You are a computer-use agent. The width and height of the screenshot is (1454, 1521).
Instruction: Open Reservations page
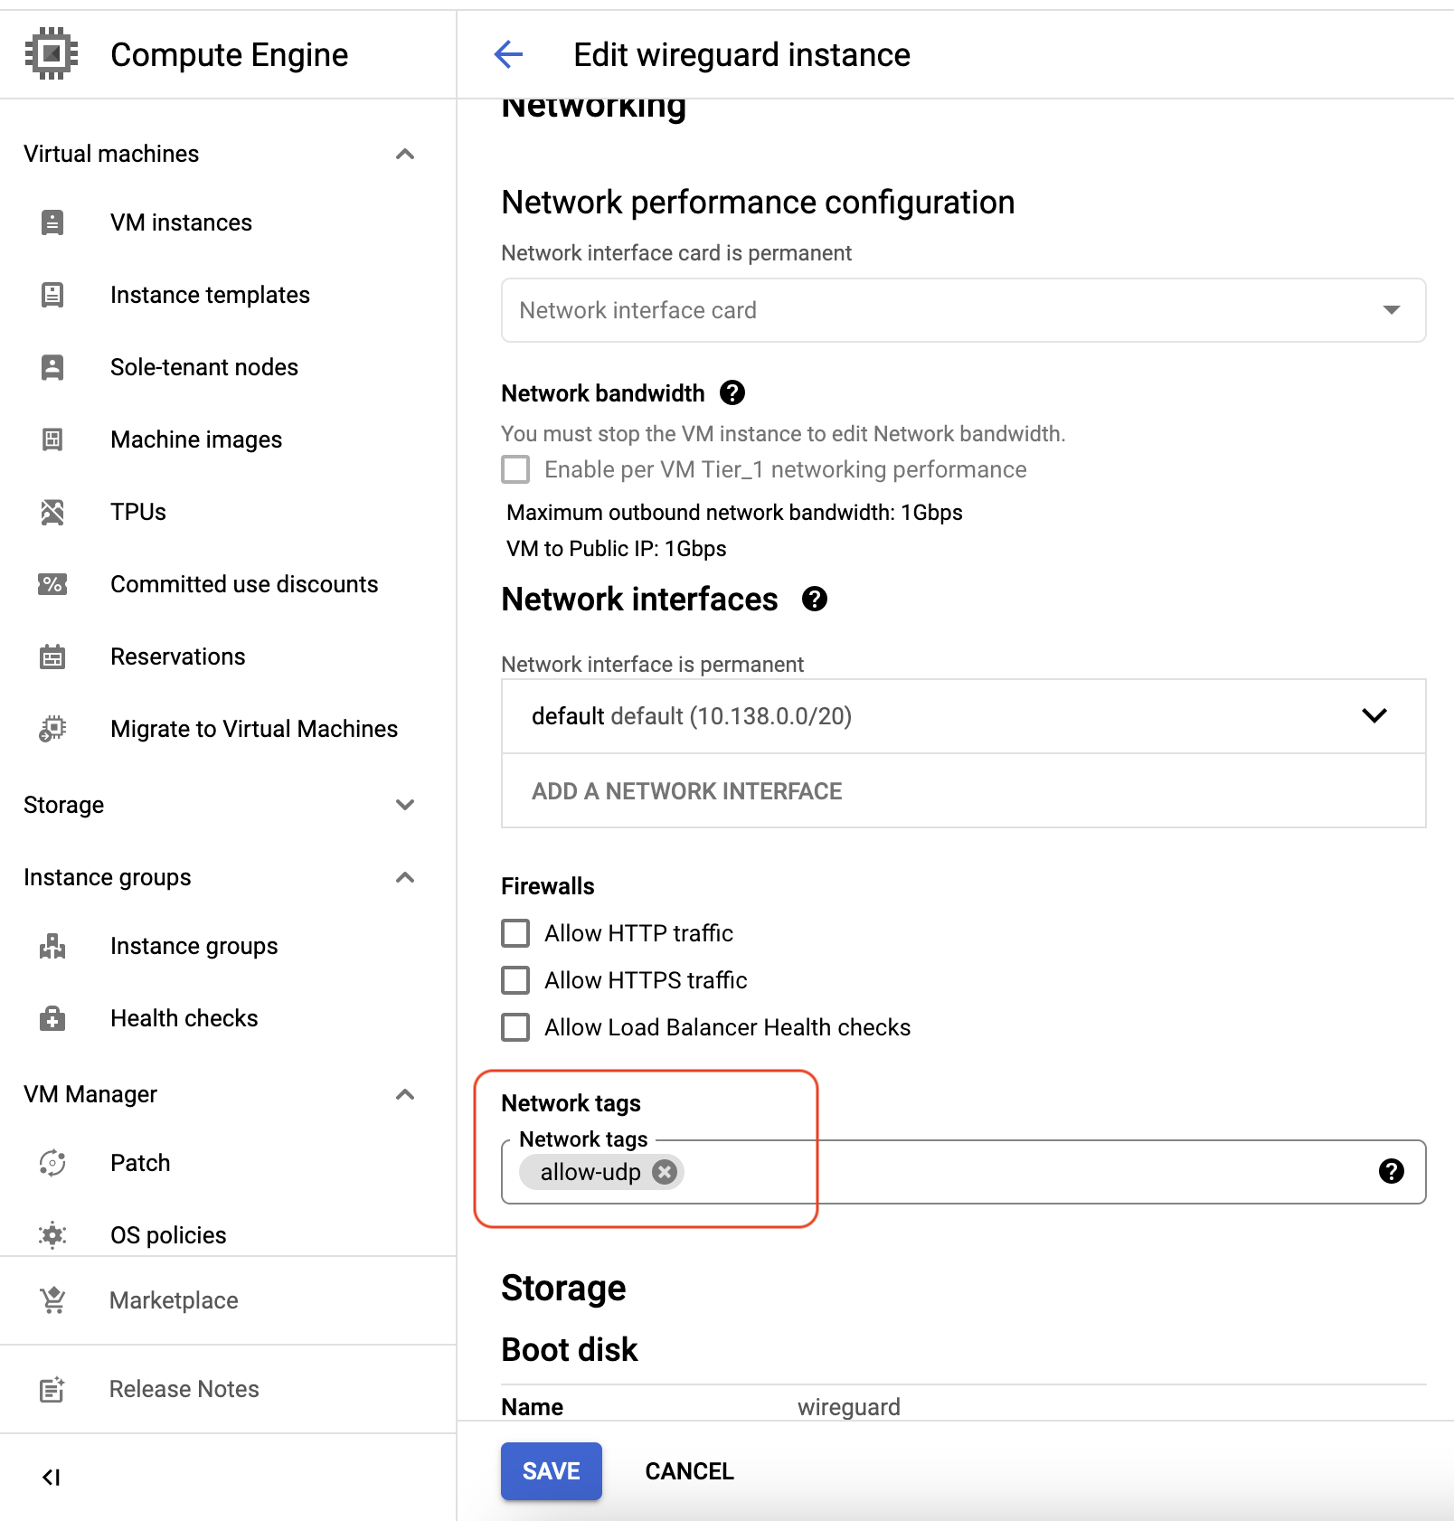(178, 657)
